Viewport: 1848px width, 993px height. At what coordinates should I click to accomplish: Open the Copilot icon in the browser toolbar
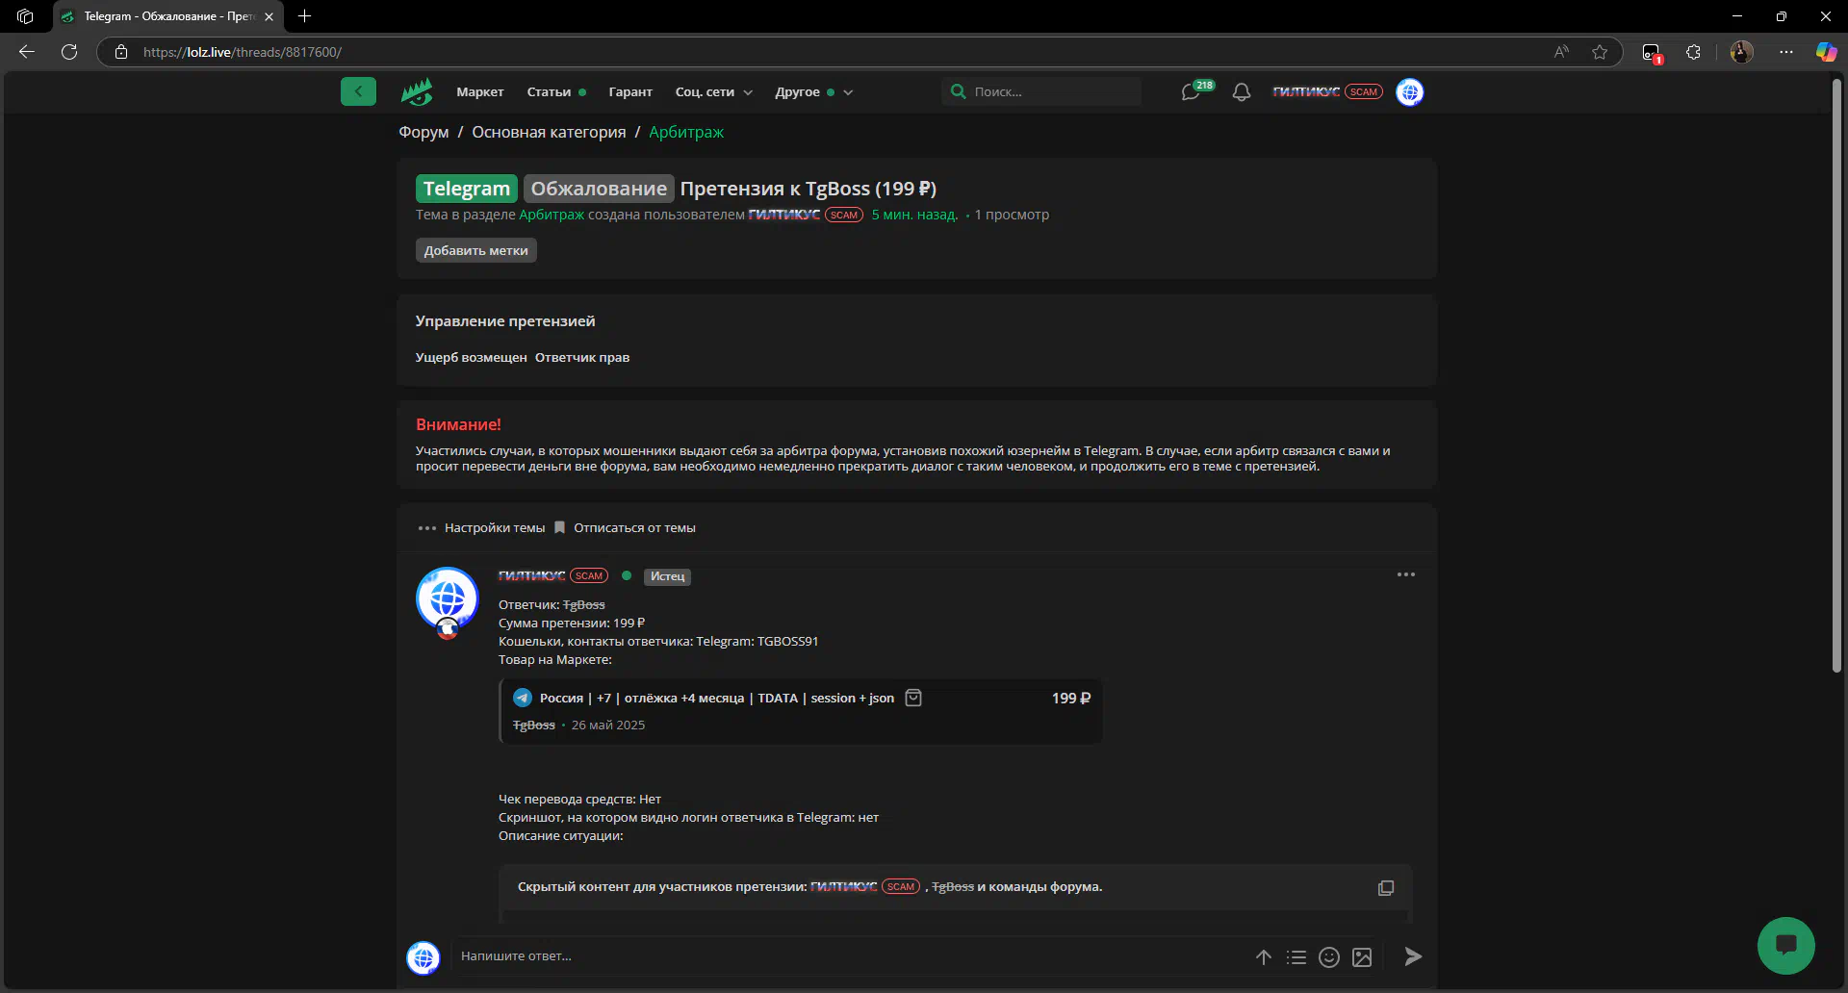[x=1825, y=52]
